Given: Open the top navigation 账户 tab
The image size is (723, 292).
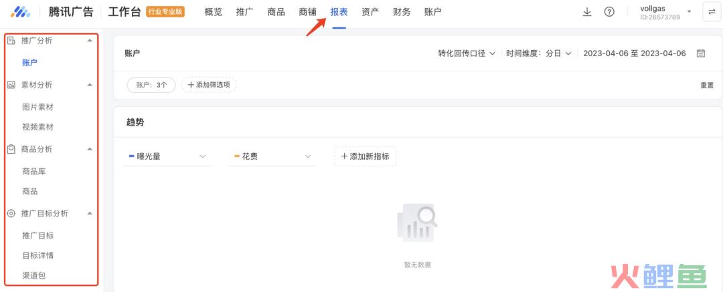Looking at the screenshot, I should (433, 13).
